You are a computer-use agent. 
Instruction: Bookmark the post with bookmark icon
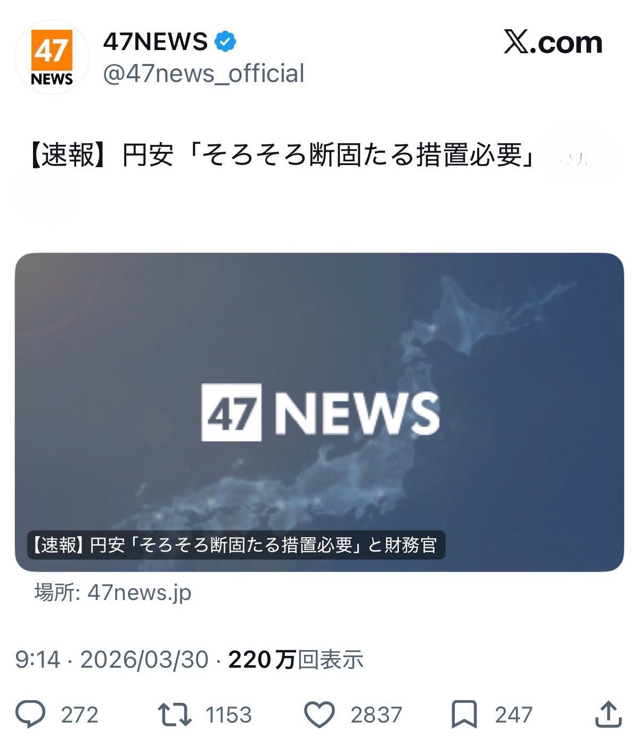464,715
